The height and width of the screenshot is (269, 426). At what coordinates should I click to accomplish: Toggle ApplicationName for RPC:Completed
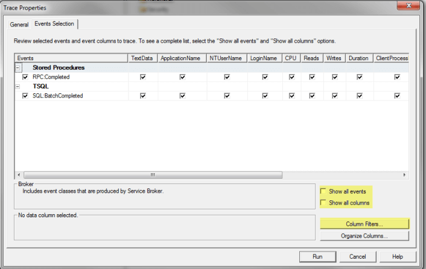(x=183, y=77)
